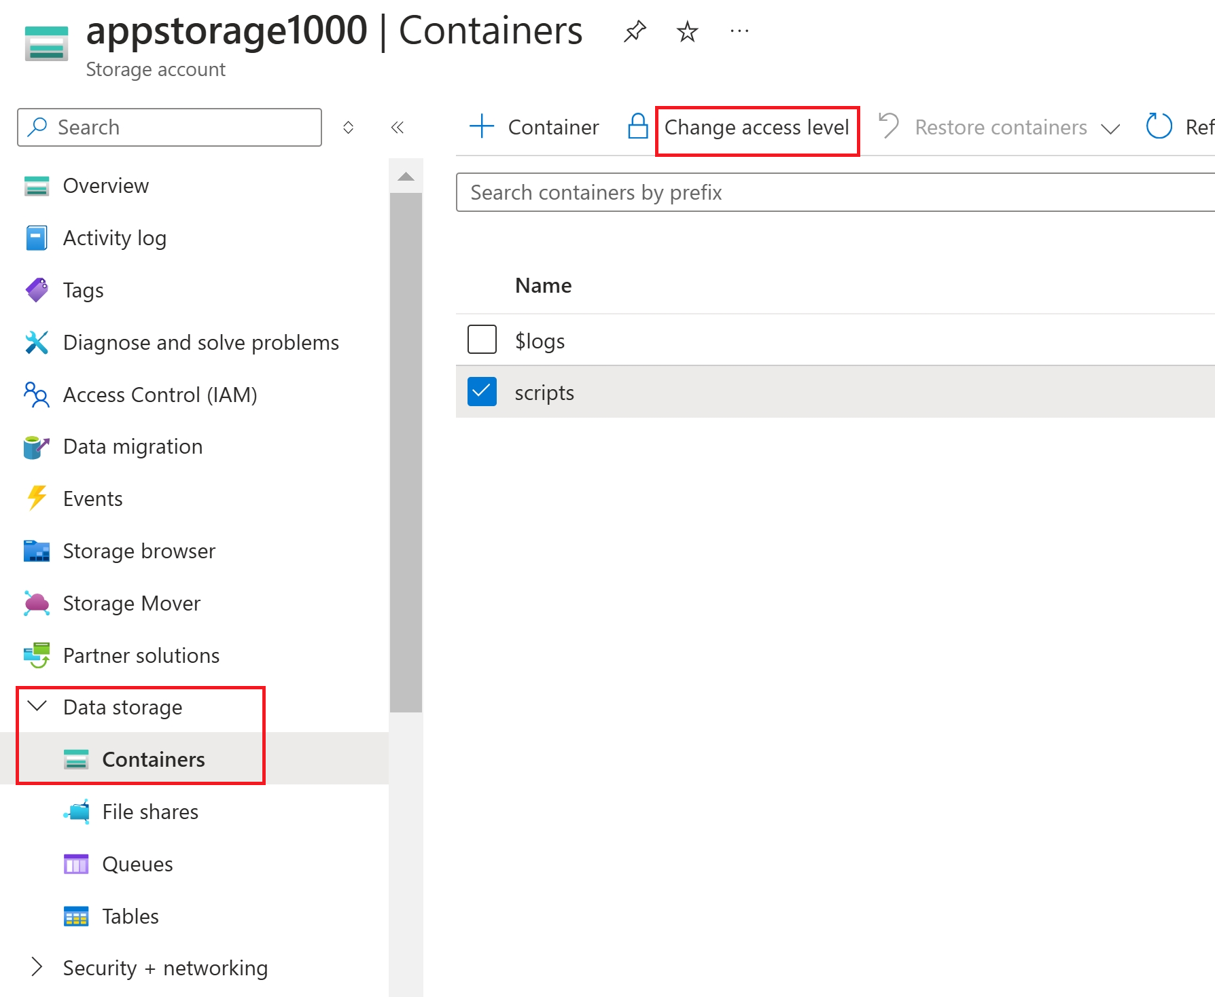Uncheck the scripts container checkbox

pos(482,392)
